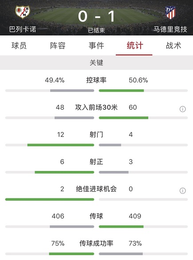
Task: Tap the 传球成功率 stat label
Action: tap(96, 243)
